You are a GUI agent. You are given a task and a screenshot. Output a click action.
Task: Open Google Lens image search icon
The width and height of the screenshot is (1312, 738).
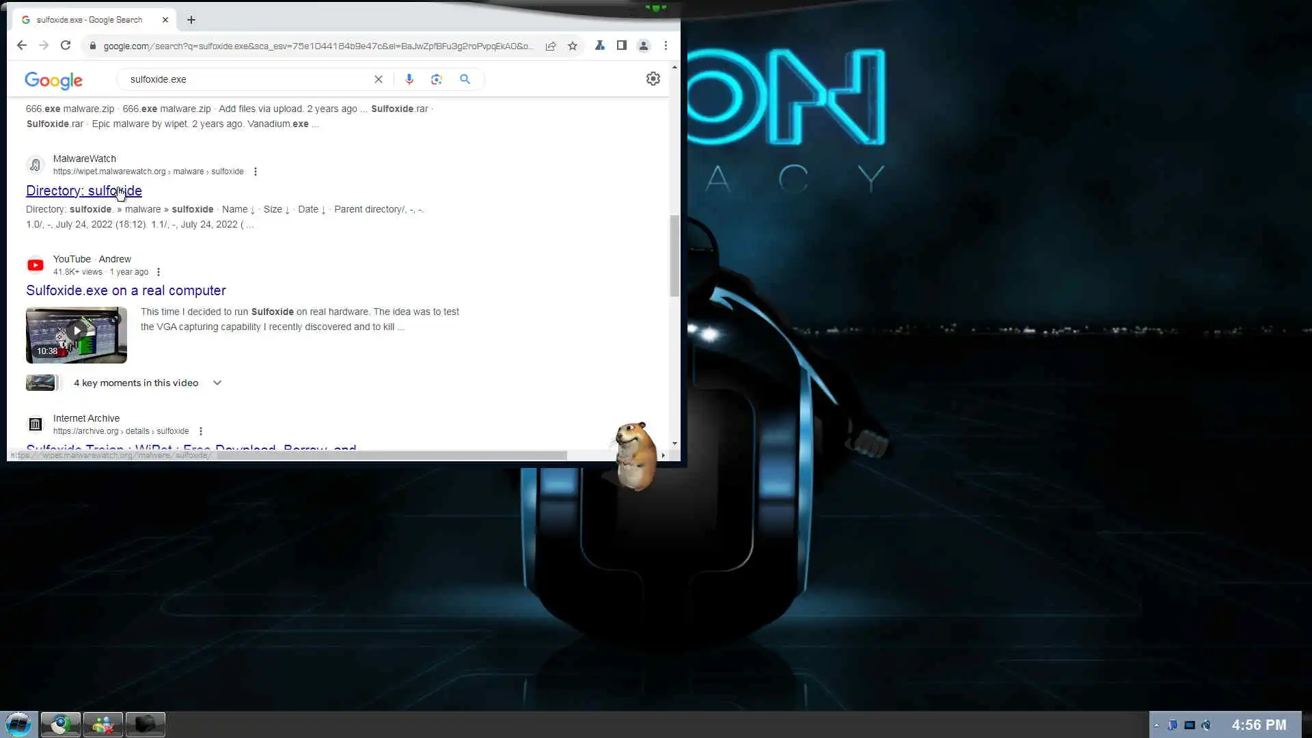(437, 79)
